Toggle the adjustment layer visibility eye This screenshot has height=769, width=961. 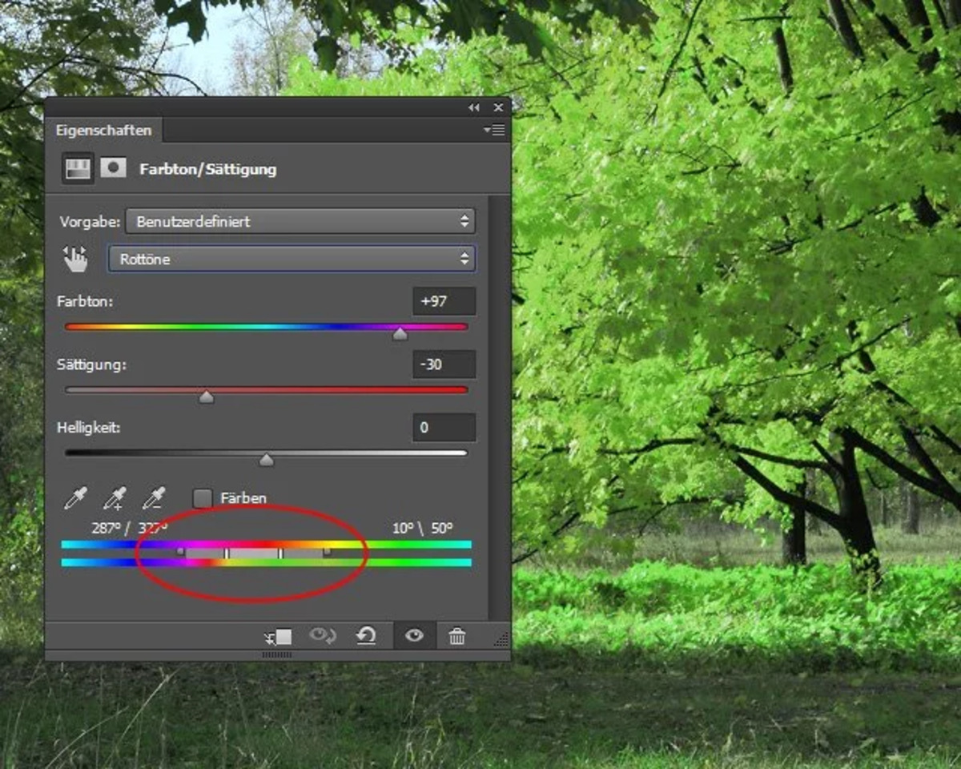point(415,634)
